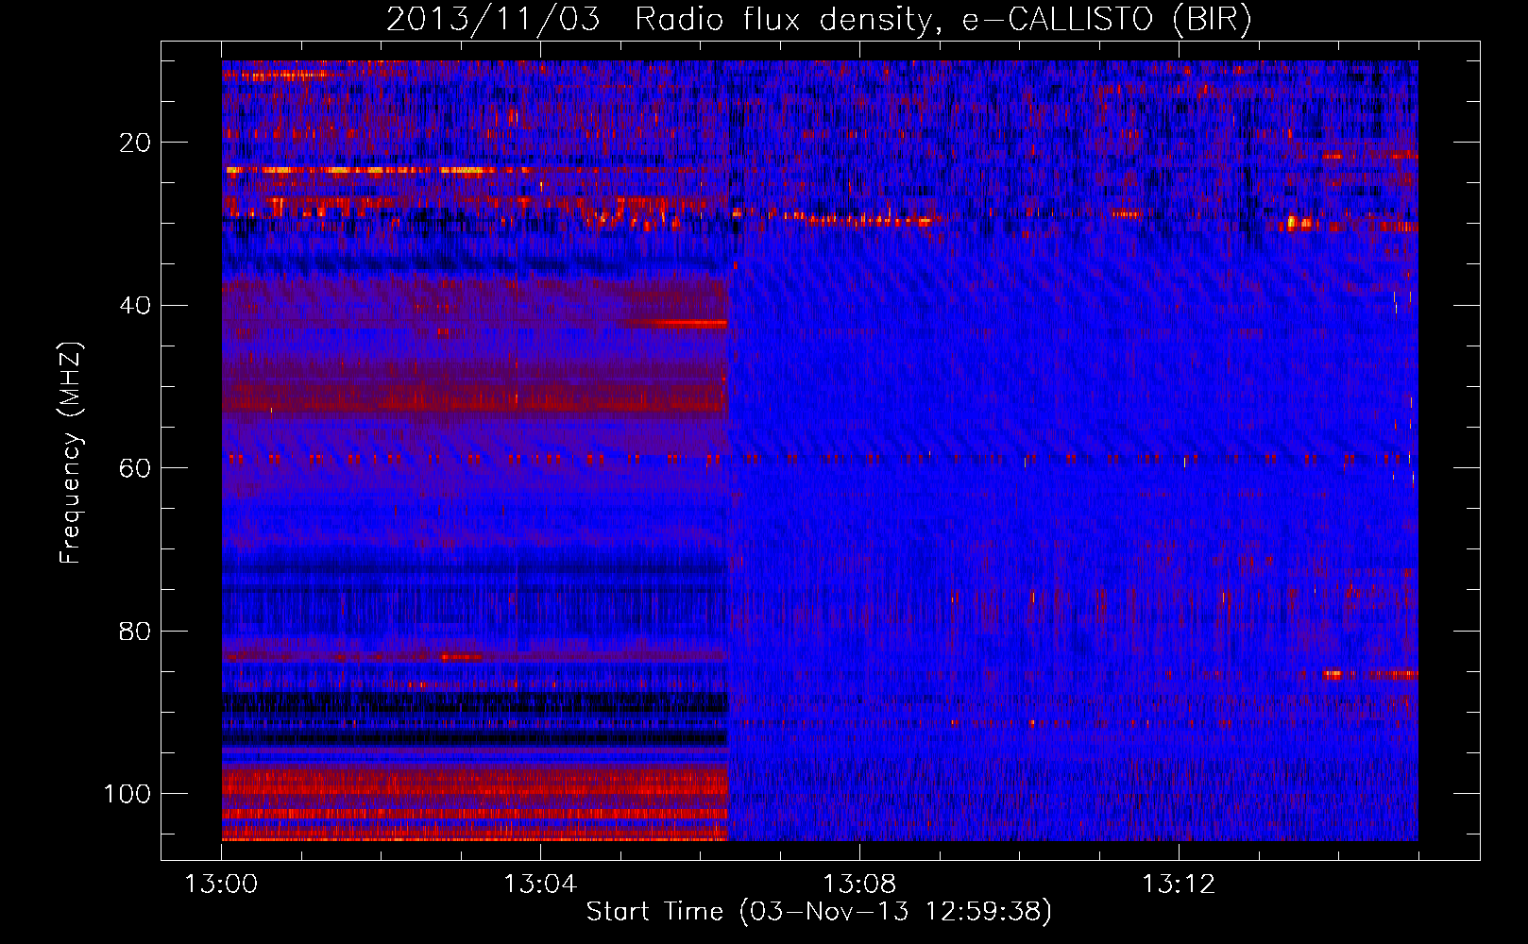
Task: Click the 'Start Time (03-Nov-13 12:59:38)' label
Action: tap(819, 912)
